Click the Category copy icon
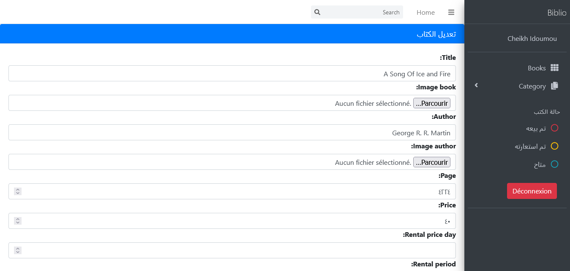 pyautogui.click(x=554, y=86)
